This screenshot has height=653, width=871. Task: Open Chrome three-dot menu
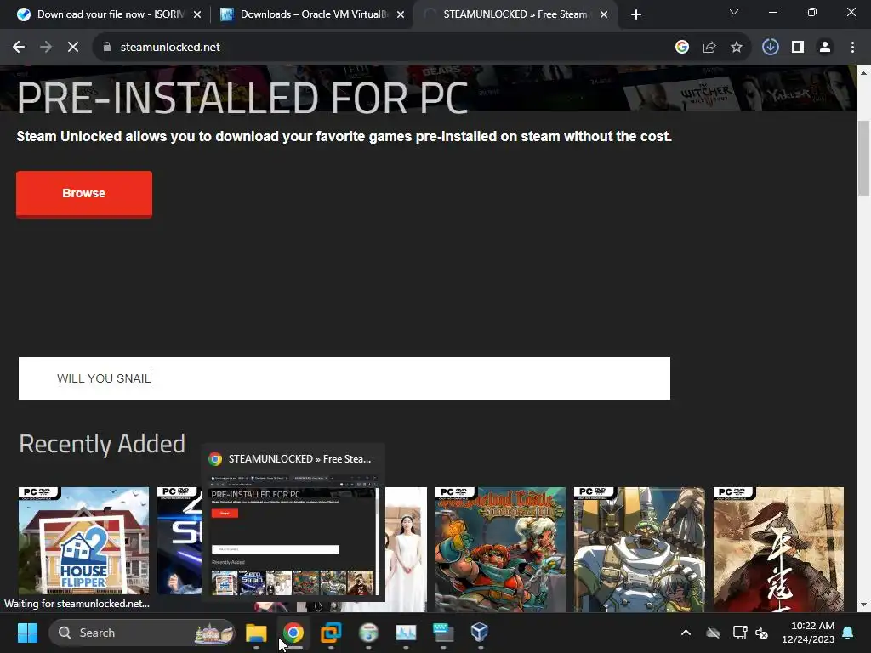tap(852, 48)
